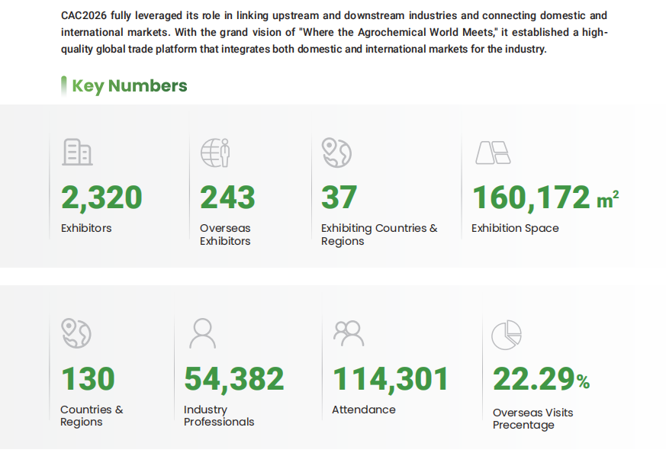The image size is (666, 453).
Task: Click the Exhibitors label under 2,320
Action: click(86, 228)
